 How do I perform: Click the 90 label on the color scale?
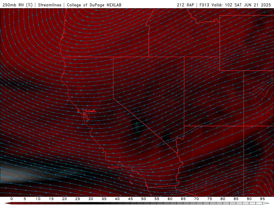pos(249,199)
